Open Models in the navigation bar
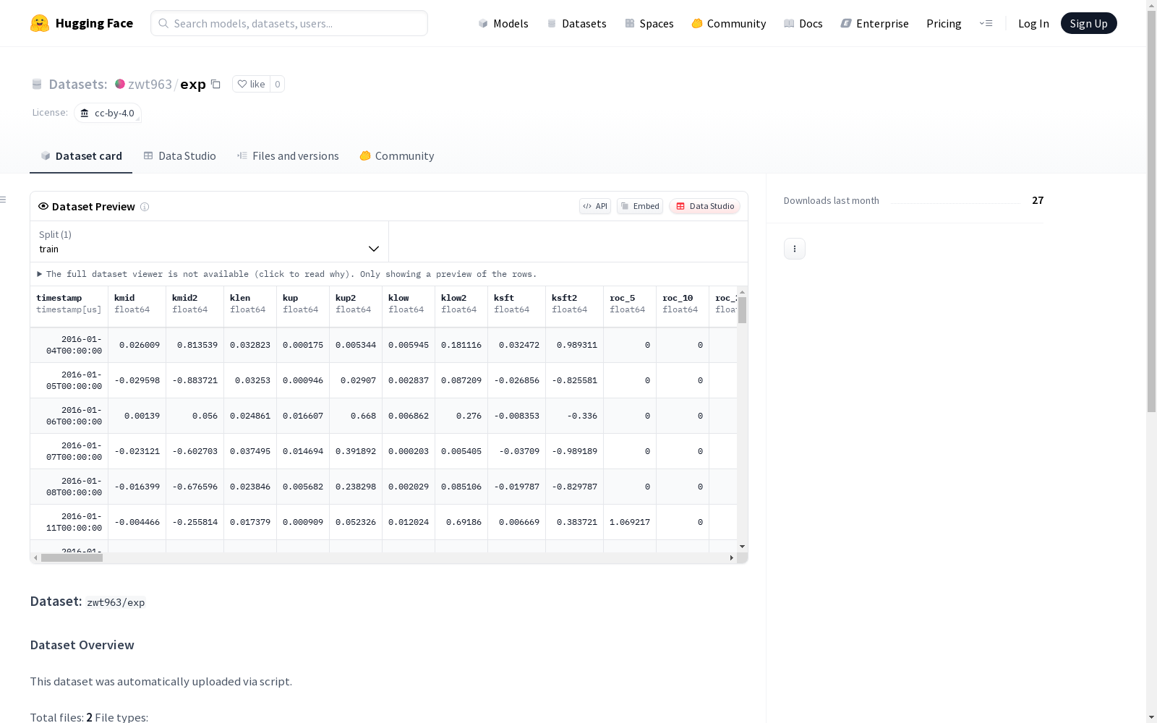The height and width of the screenshot is (723, 1157). 503,23
